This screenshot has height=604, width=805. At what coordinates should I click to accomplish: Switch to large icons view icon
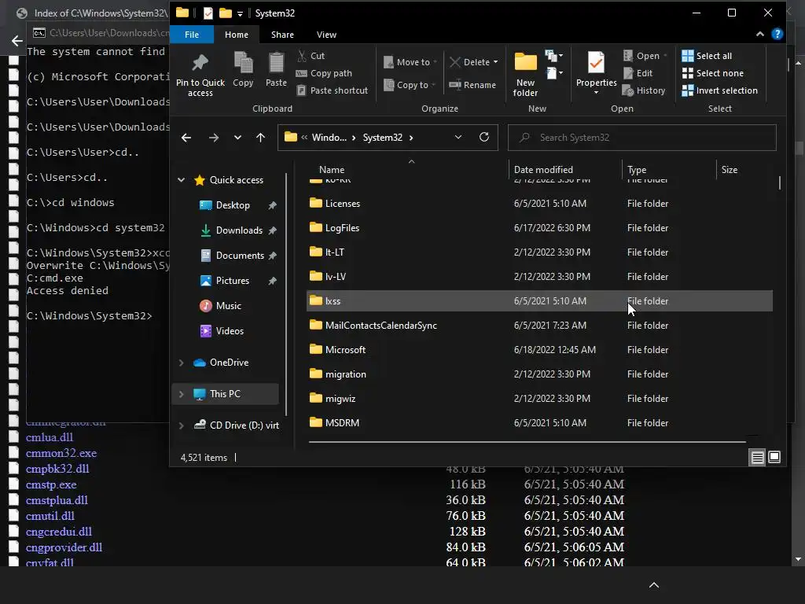[774, 457]
